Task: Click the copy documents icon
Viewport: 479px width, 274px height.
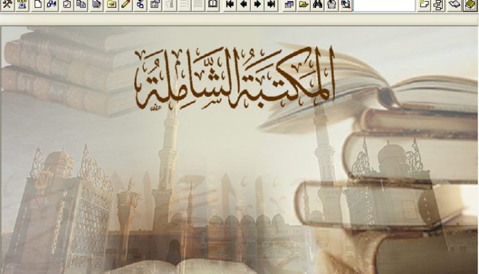Action: point(81,4)
